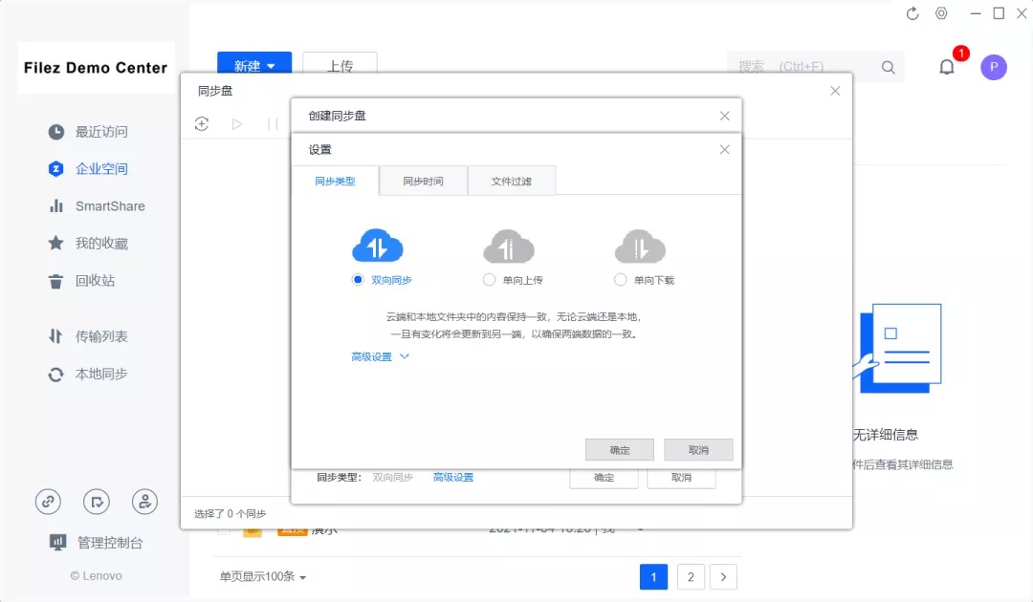1033x602 pixels.
Task: Open the 单页显示100条 page size dropdown
Action: coord(263,577)
